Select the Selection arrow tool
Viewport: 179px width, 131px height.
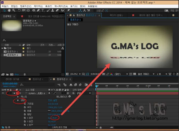pyautogui.click(x=5, y=10)
